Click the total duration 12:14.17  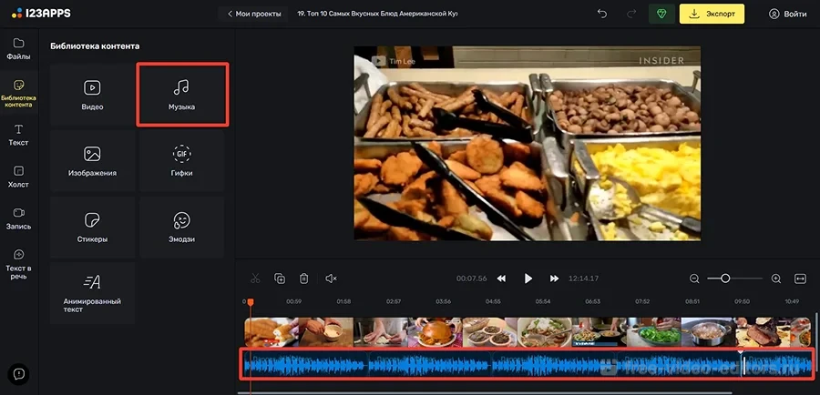(x=584, y=279)
